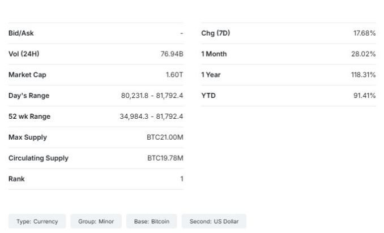Image resolution: width=384 pixels, height=233 pixels.
Task: Click the Bid/Ask label
Action: pos(21,33)
